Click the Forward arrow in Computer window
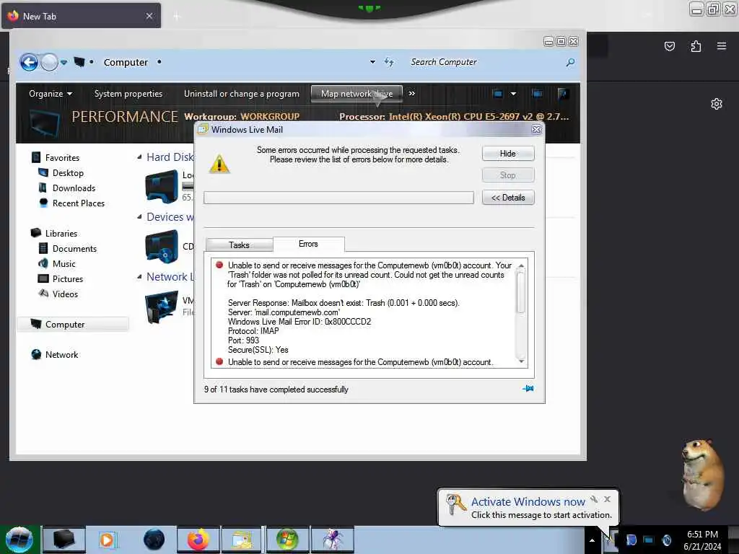 (49, 62)
